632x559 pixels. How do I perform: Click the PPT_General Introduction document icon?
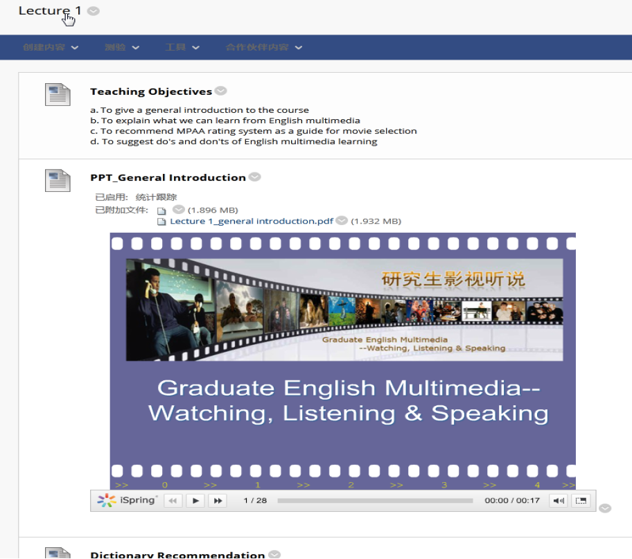(58, 180)
